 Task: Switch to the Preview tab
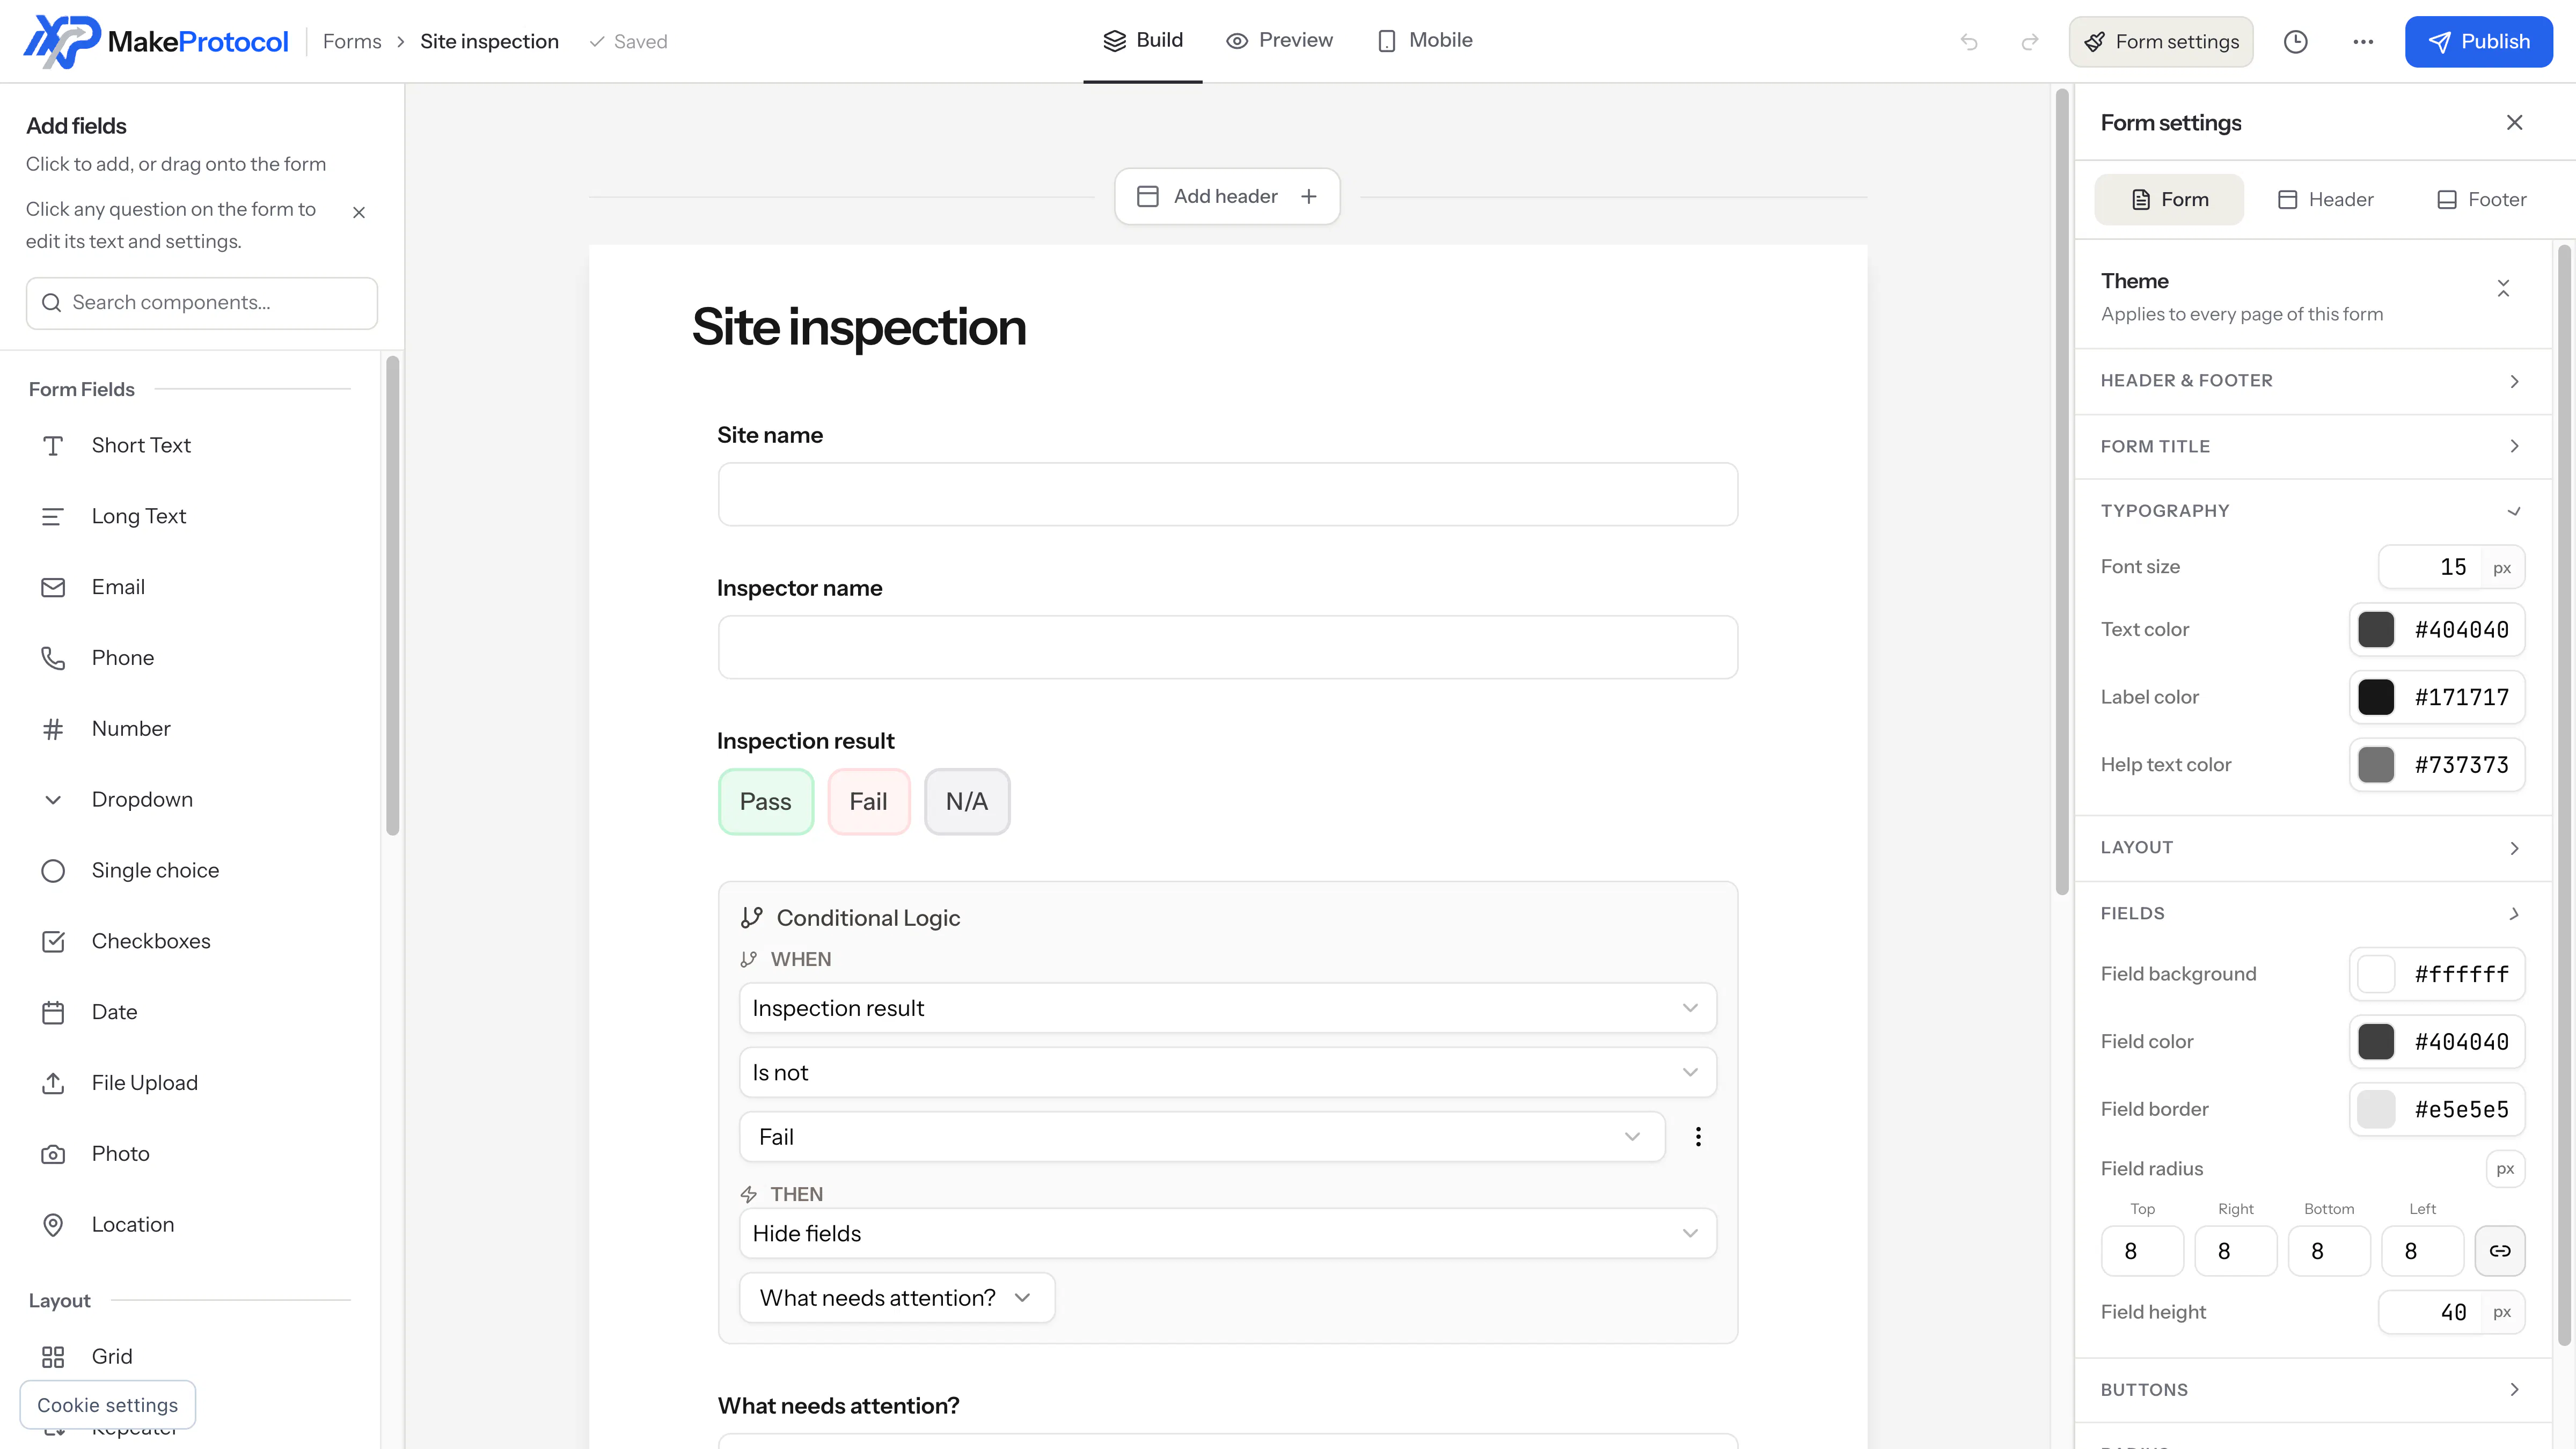[x=1279, y=41]
